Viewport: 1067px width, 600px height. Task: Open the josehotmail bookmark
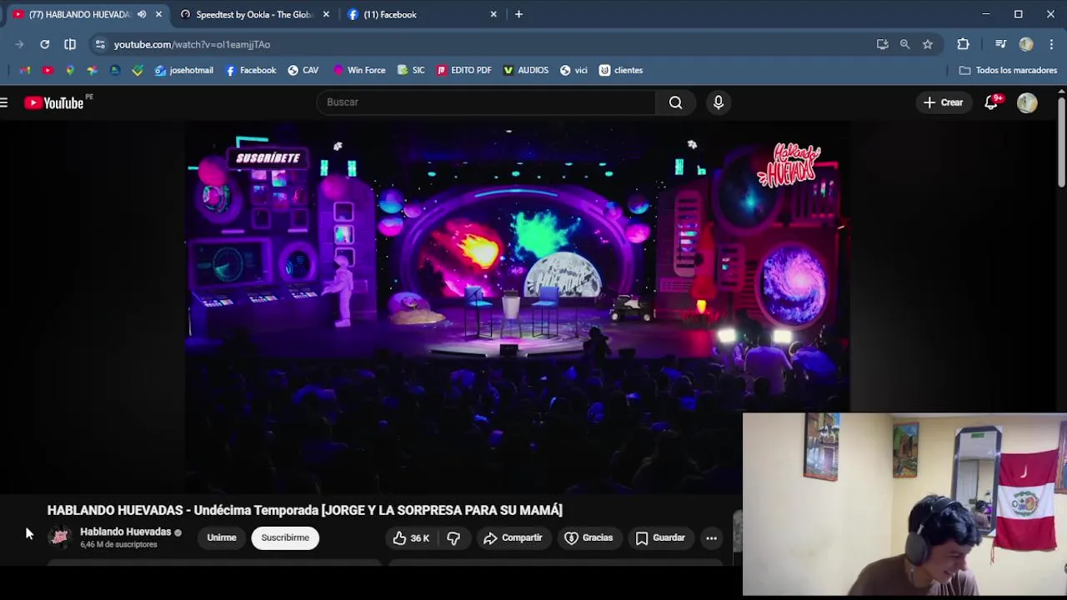click(184, 70)
